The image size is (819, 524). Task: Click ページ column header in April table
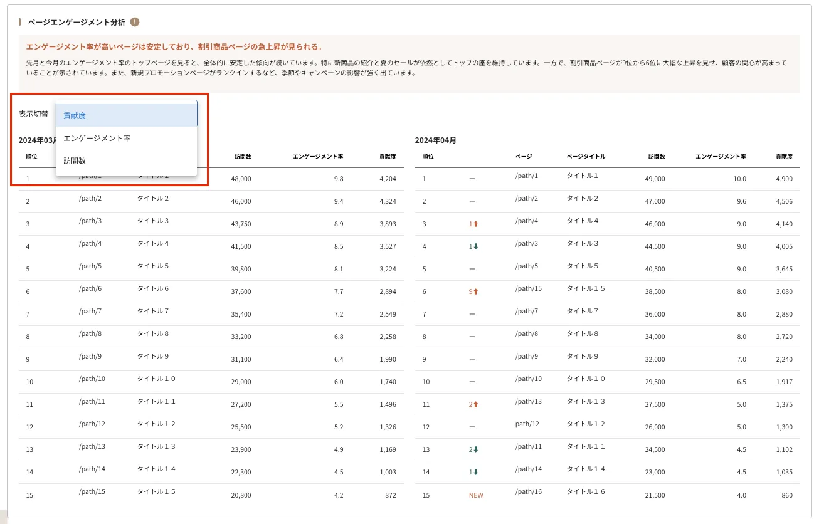click(x=524, y=156)
